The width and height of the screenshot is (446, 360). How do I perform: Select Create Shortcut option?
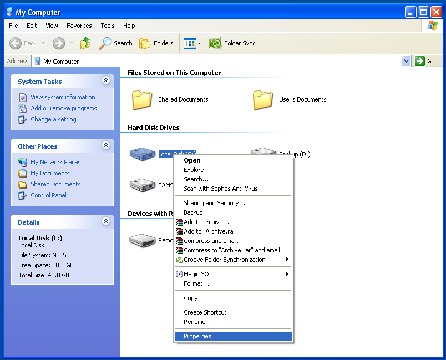233,312
